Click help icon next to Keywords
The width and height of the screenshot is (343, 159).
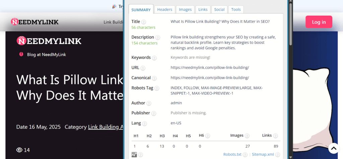point(154,58)
